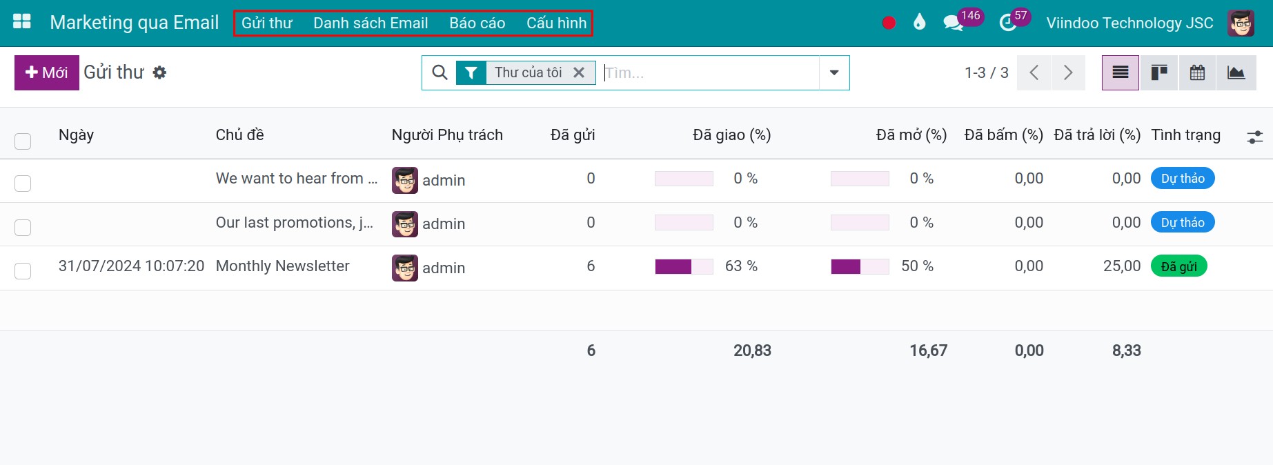This screenshot has height=465, width=1273.
Task: Sort by the 'Ngày' column header
Action: [76, 135]
